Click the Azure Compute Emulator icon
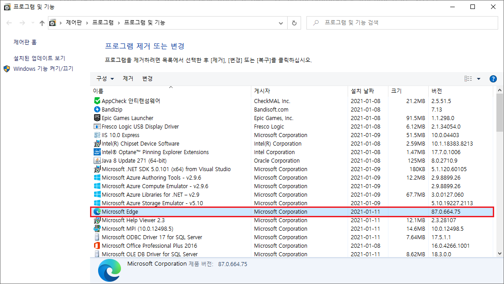This screenshot has width=504, height=284. 97,186
